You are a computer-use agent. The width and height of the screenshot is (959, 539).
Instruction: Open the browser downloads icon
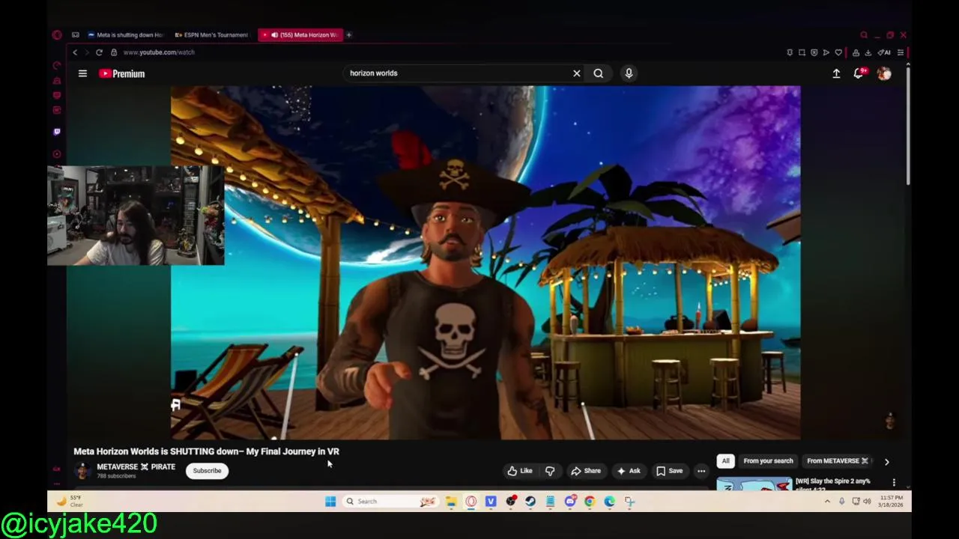[x=868, y=52]
